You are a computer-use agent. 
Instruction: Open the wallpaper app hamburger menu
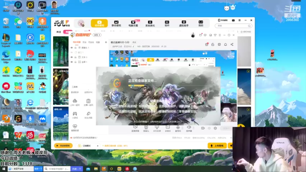(x=239, y=20)
